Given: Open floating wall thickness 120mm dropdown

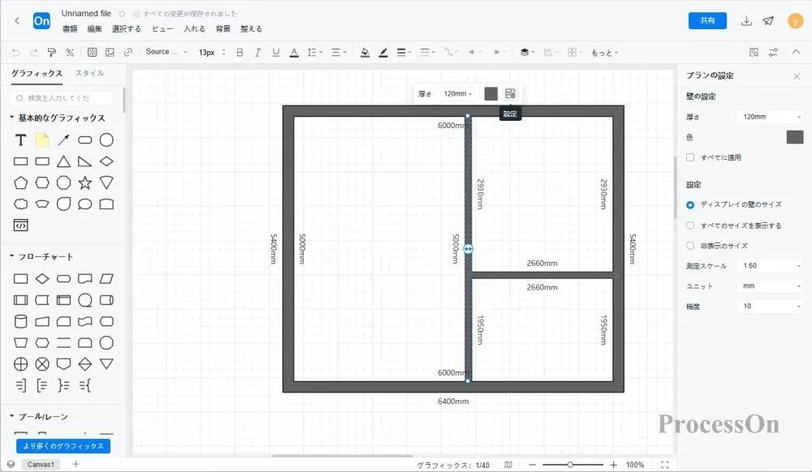Looking at the screenshot, I should 458,93.
